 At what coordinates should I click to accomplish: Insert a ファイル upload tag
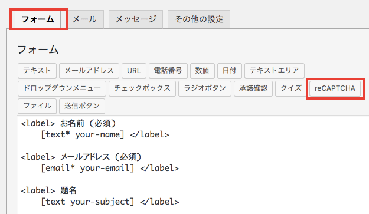[37, 106]
